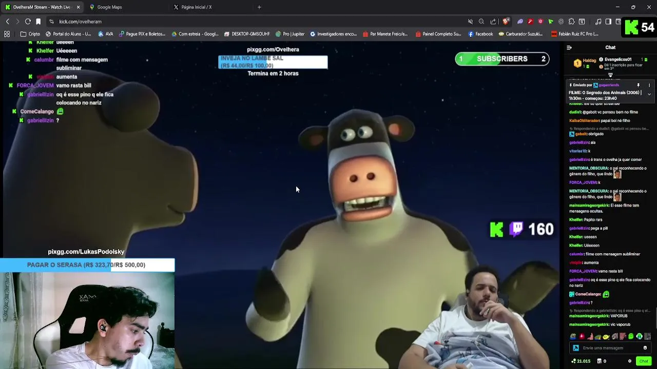Open chat settings gear
This screenshot has width=657, height=369.
pyautogui.click(x=630, y=361)
